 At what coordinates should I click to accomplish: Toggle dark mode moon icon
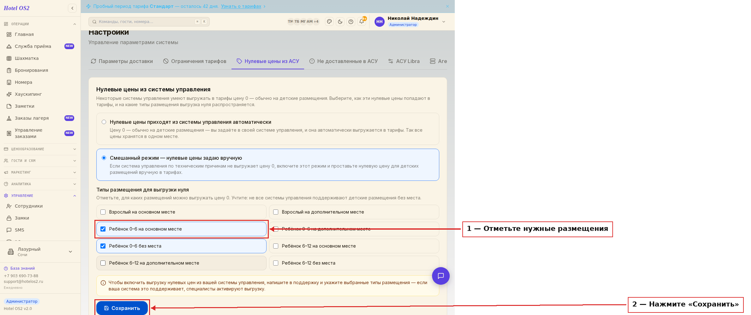(x=340, y=22)
